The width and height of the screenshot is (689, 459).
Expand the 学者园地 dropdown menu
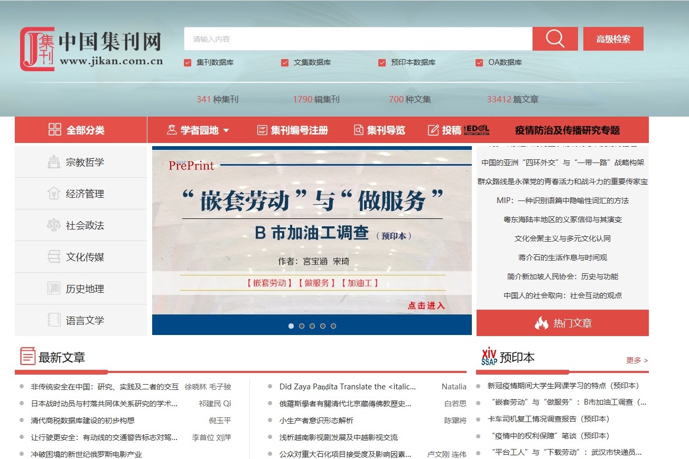pyautogui.click(x=198, y=130)
